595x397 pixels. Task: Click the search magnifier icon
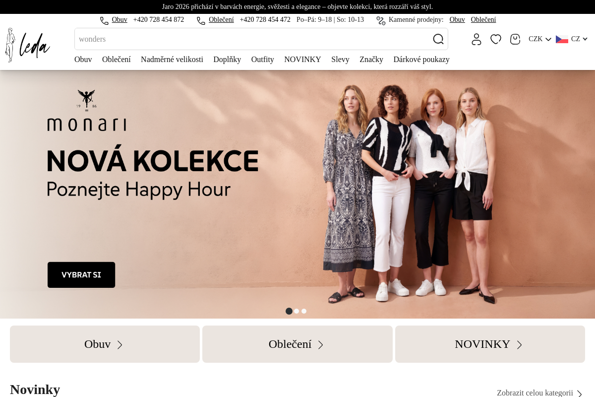click(x=438, y=39)
